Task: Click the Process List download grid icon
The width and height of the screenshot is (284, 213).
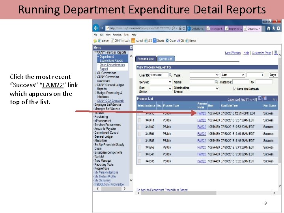Action: pos(265,98)
